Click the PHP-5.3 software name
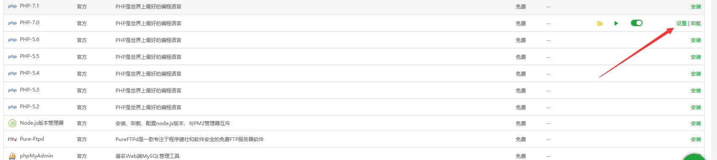The image size is (717, 160). (30, 90)
